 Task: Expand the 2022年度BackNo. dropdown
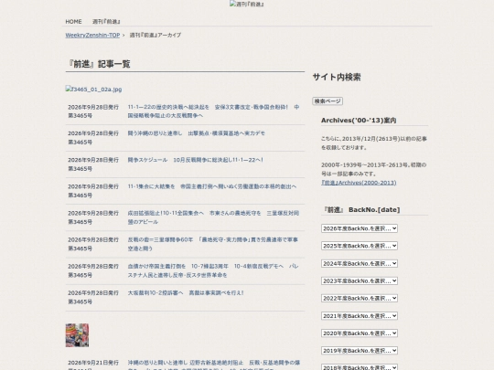point(360,298)
